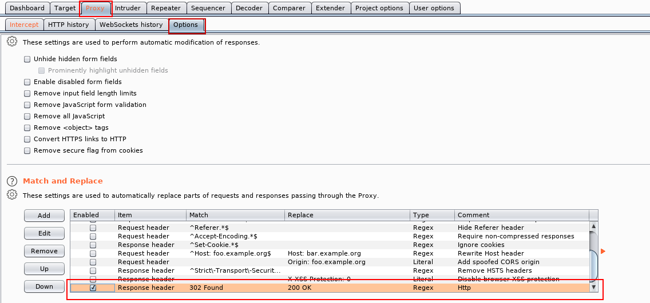This screenshot has height=303, width=650.
Task: Uncheck the enabled 302 Found rule
Action: tap(93, 288)
